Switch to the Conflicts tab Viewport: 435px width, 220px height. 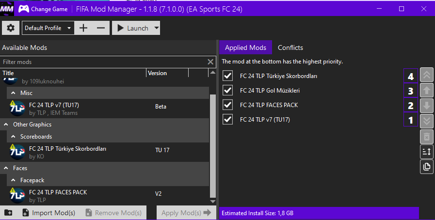pyautogui.click(x=290, y=47)
